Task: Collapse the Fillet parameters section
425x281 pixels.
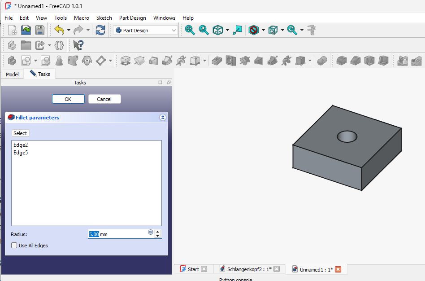Action: 163,118
